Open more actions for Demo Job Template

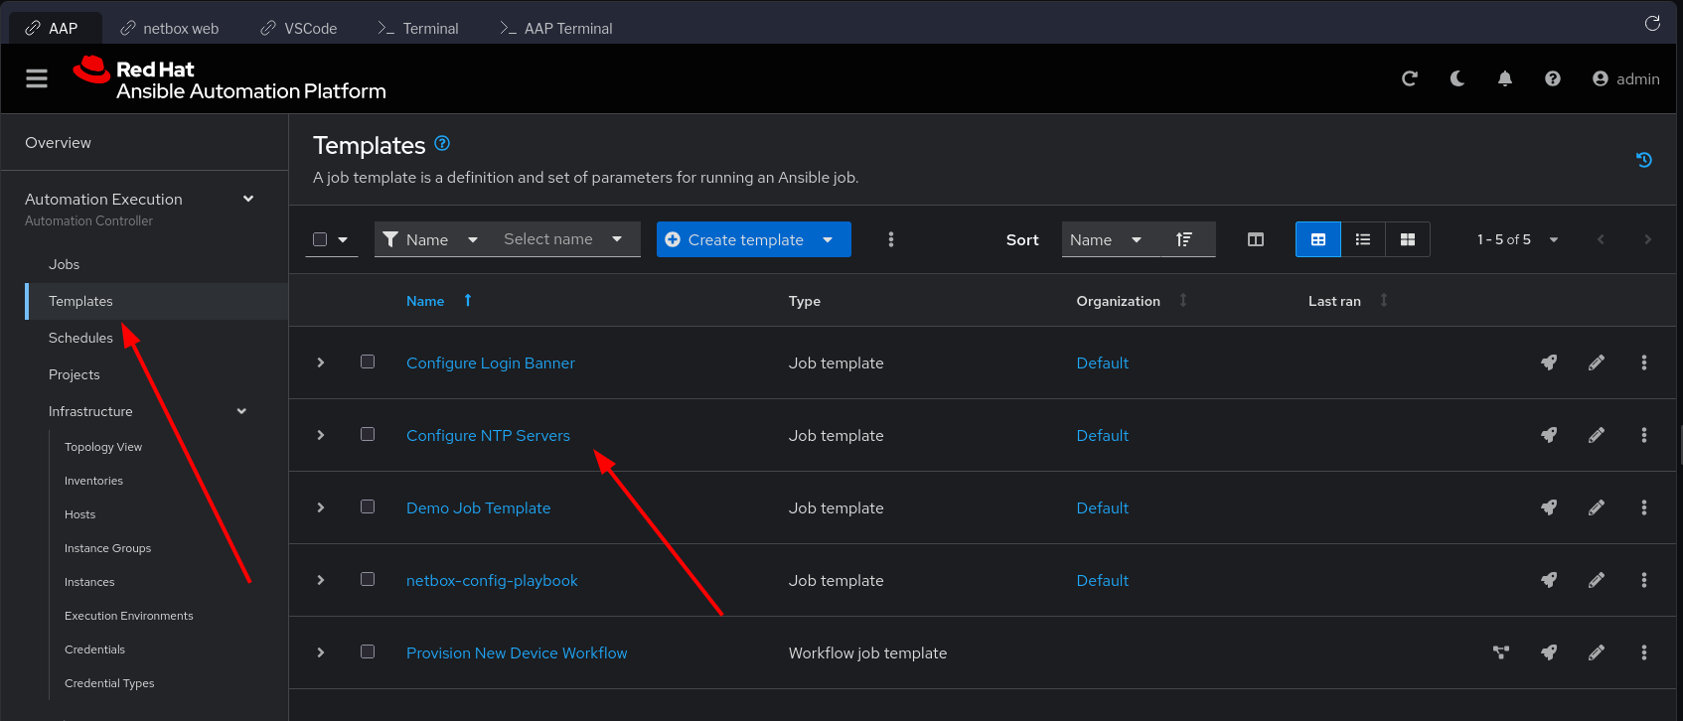click(1644, 507)
